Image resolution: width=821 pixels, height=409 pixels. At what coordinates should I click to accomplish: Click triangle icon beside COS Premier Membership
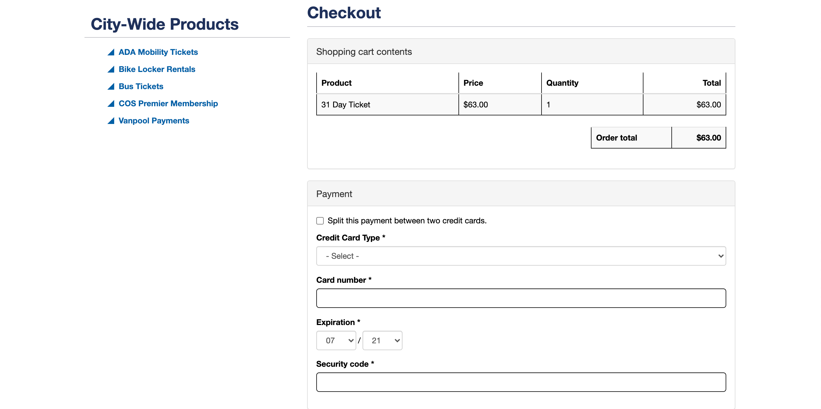(111, 104)
